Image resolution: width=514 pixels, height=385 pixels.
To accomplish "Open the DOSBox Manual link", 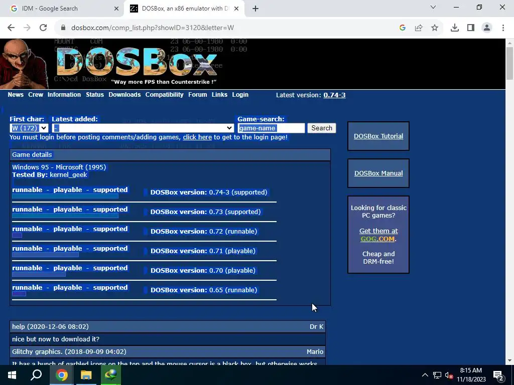I will pyautogui.click(x=378, y=173).
